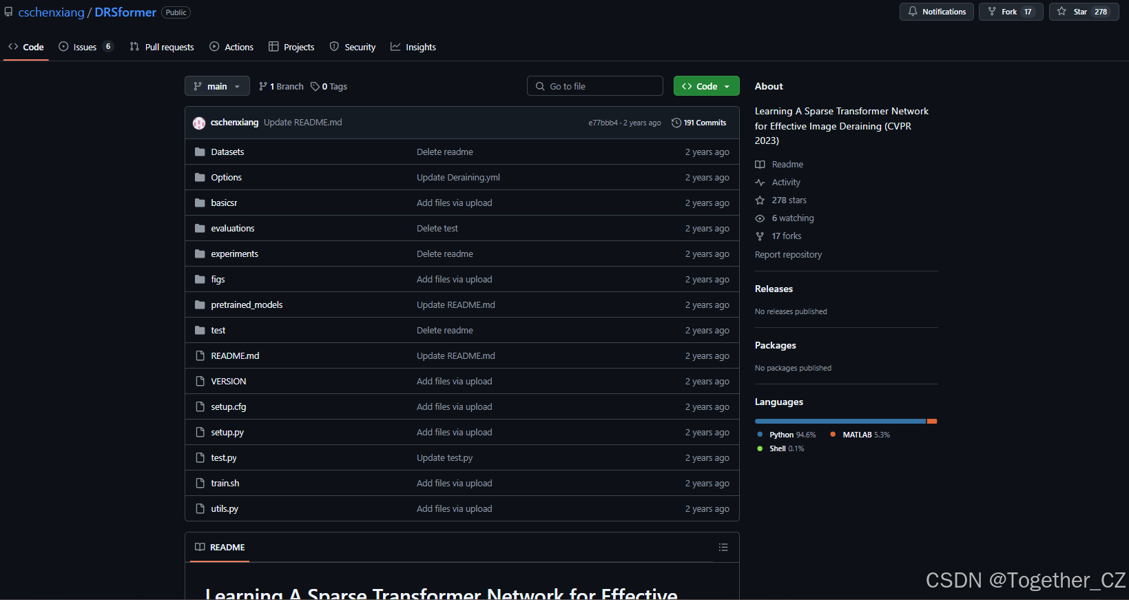Switch to the Security tab
Image resolution: width=1129 pixels, height=600 pixels.
pyautogui.click(x=353, y=47)
